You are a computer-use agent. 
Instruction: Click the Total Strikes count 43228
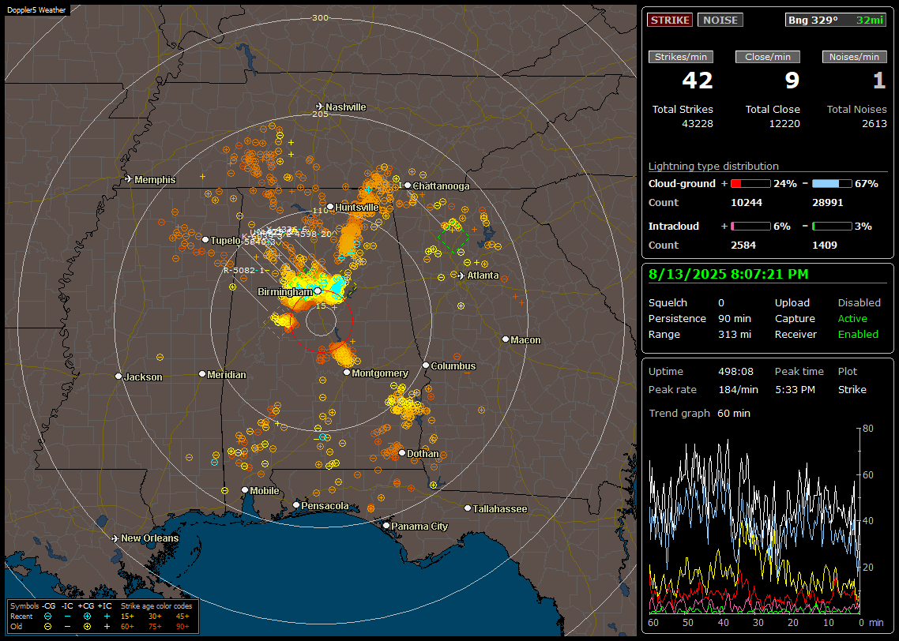tap(698, 124)
